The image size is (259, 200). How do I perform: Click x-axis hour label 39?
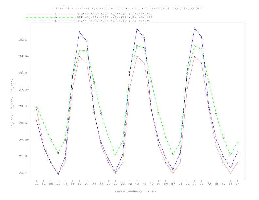click(130, 184)
